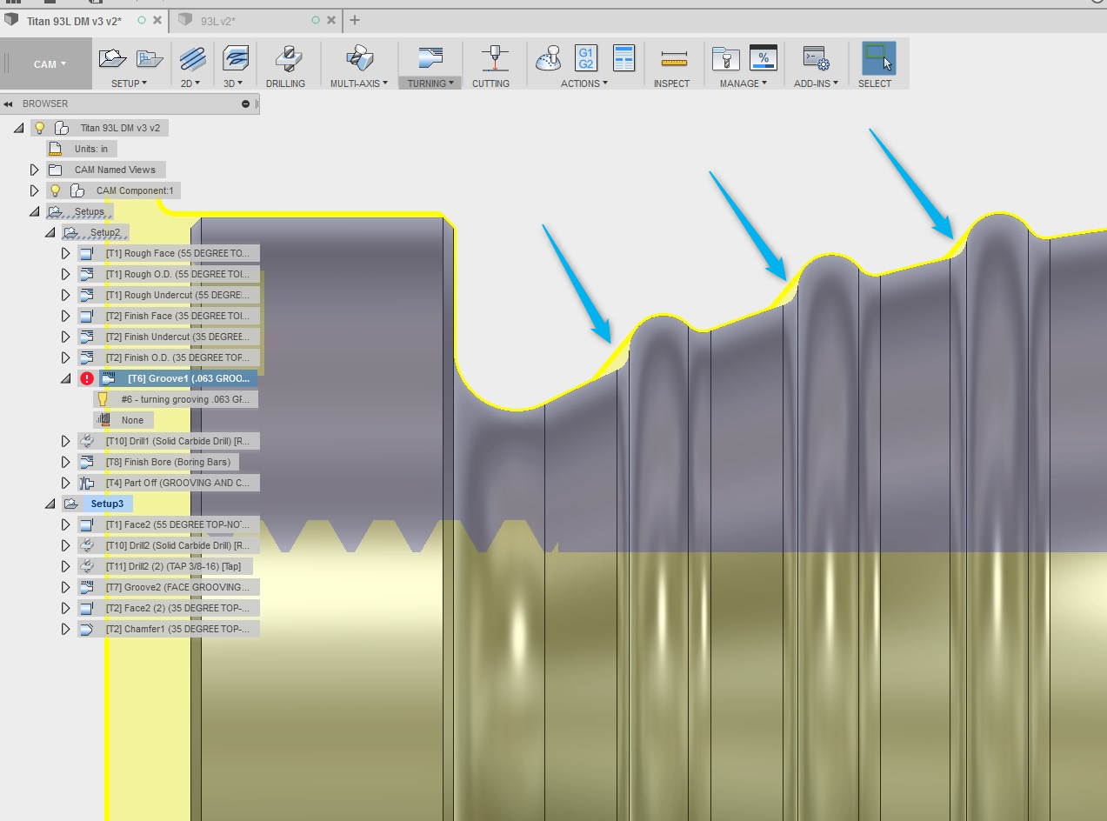Image resolution: width=1107 pixels, height=821 pixels.
Task: Click the Rough Face operation icon
Action: [86, 253]
